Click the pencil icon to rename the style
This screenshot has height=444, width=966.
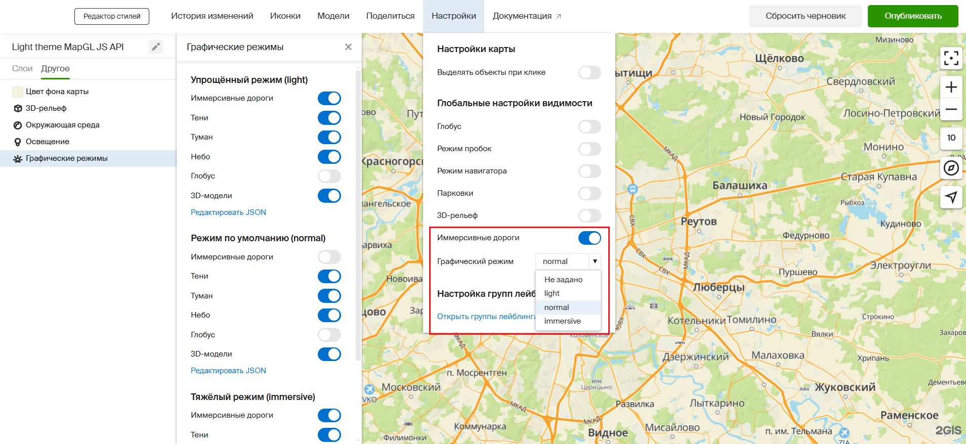click(156, 47)
